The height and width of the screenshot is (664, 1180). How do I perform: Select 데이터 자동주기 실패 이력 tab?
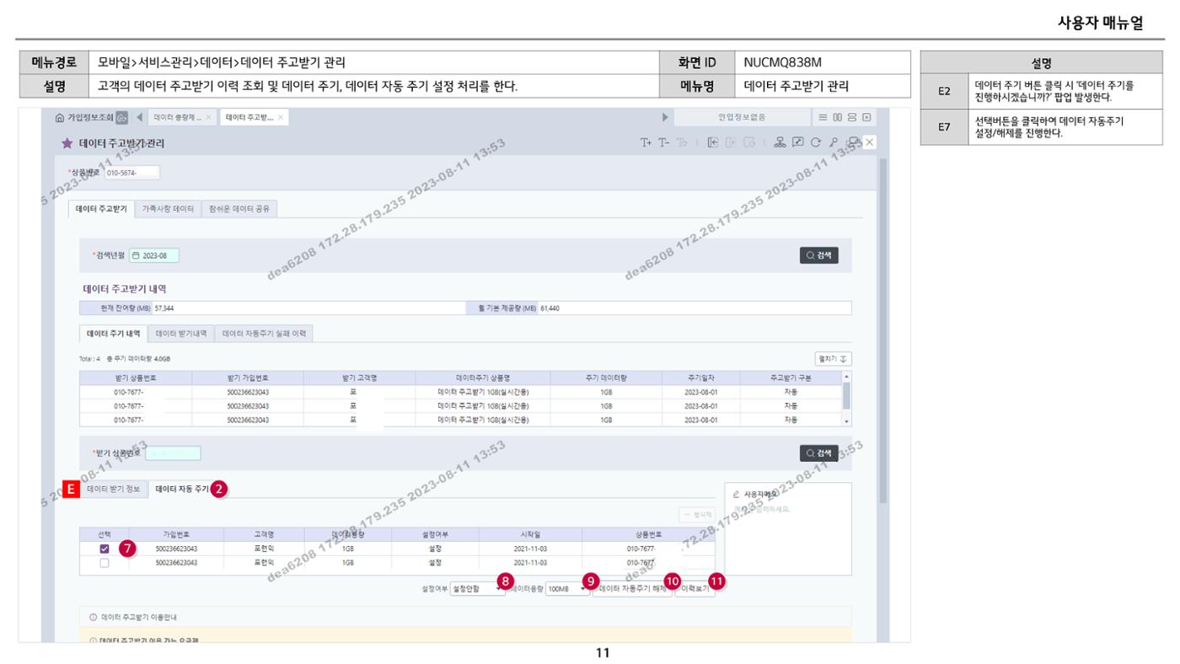pyautogui.click(x=264, y=334)
